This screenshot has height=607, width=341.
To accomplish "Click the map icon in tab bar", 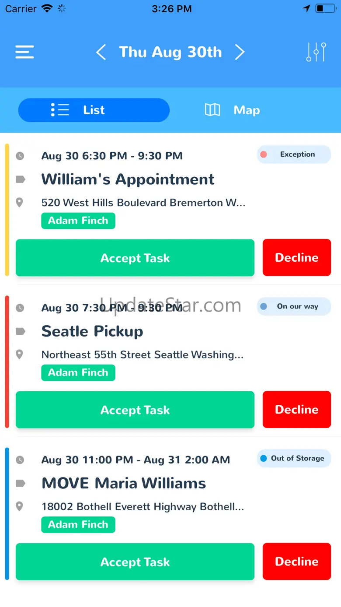I will pyautogui.click(x=212, y=110).
